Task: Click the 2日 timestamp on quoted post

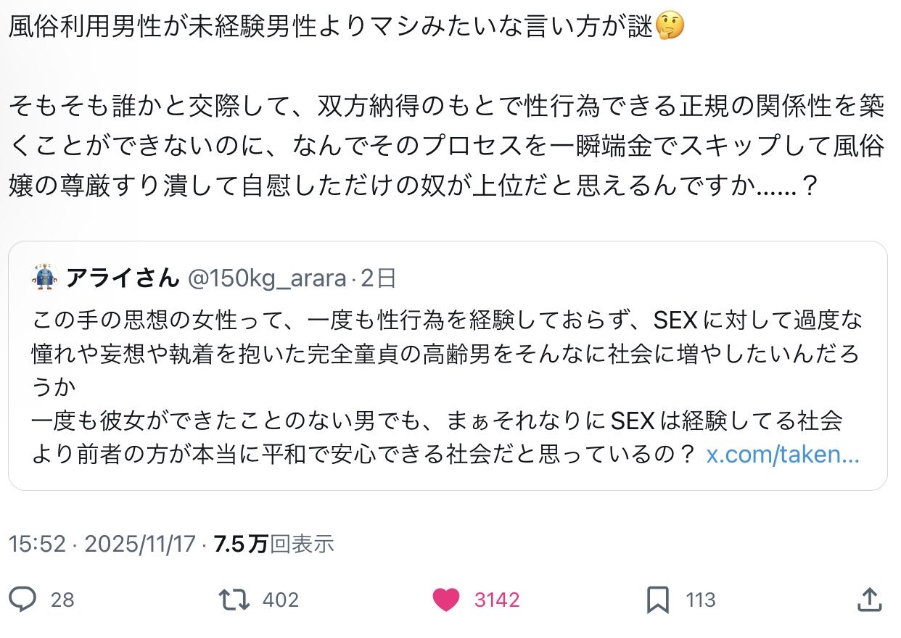Action: click(377, 278)
